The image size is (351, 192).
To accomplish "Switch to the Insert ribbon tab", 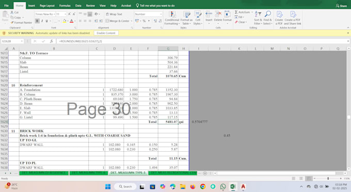I will pyautogui.click(x=31, y=6).
